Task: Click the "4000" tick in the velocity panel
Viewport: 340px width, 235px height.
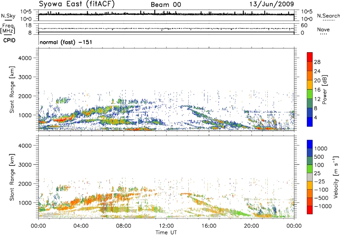Action: point(25,145)
